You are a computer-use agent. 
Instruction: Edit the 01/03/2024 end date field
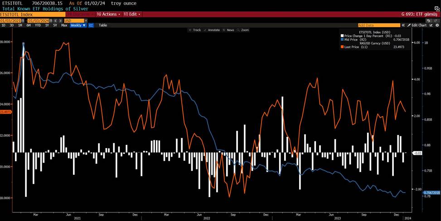[x=38, y=21]
